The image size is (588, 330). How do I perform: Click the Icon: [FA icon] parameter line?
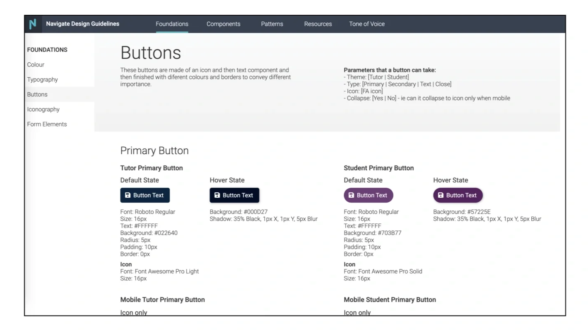pyautogui.click(x=363, y=91)
